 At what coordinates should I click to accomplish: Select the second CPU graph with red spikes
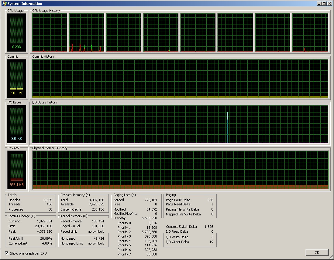87,32
